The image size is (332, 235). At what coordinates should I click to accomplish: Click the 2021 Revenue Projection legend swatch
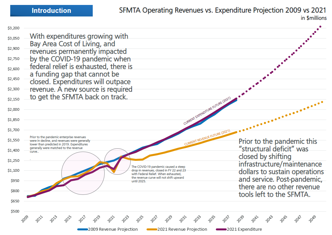pyautogui.click(x=153, y=229)
